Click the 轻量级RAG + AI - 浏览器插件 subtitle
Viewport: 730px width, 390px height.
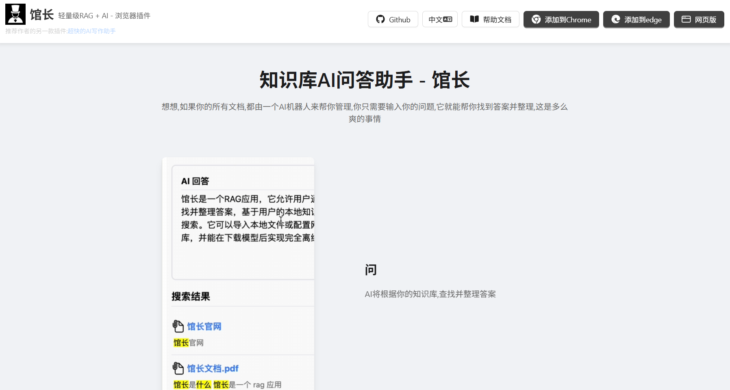click(x=104, y=15)
